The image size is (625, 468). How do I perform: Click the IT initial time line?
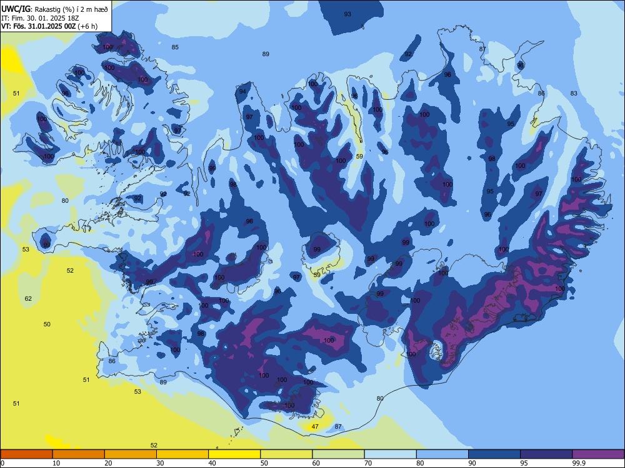(x=41, y=18)
